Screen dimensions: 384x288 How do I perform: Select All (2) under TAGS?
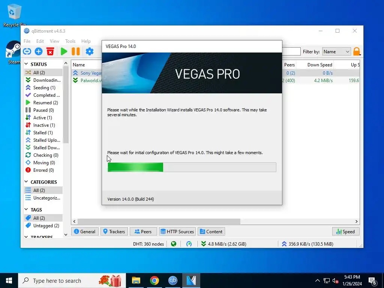tap(43, 218)
